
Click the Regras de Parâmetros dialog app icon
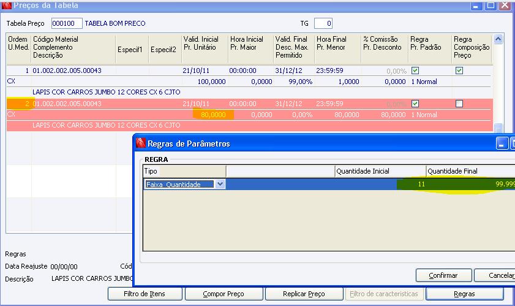[x=141, y=143]
